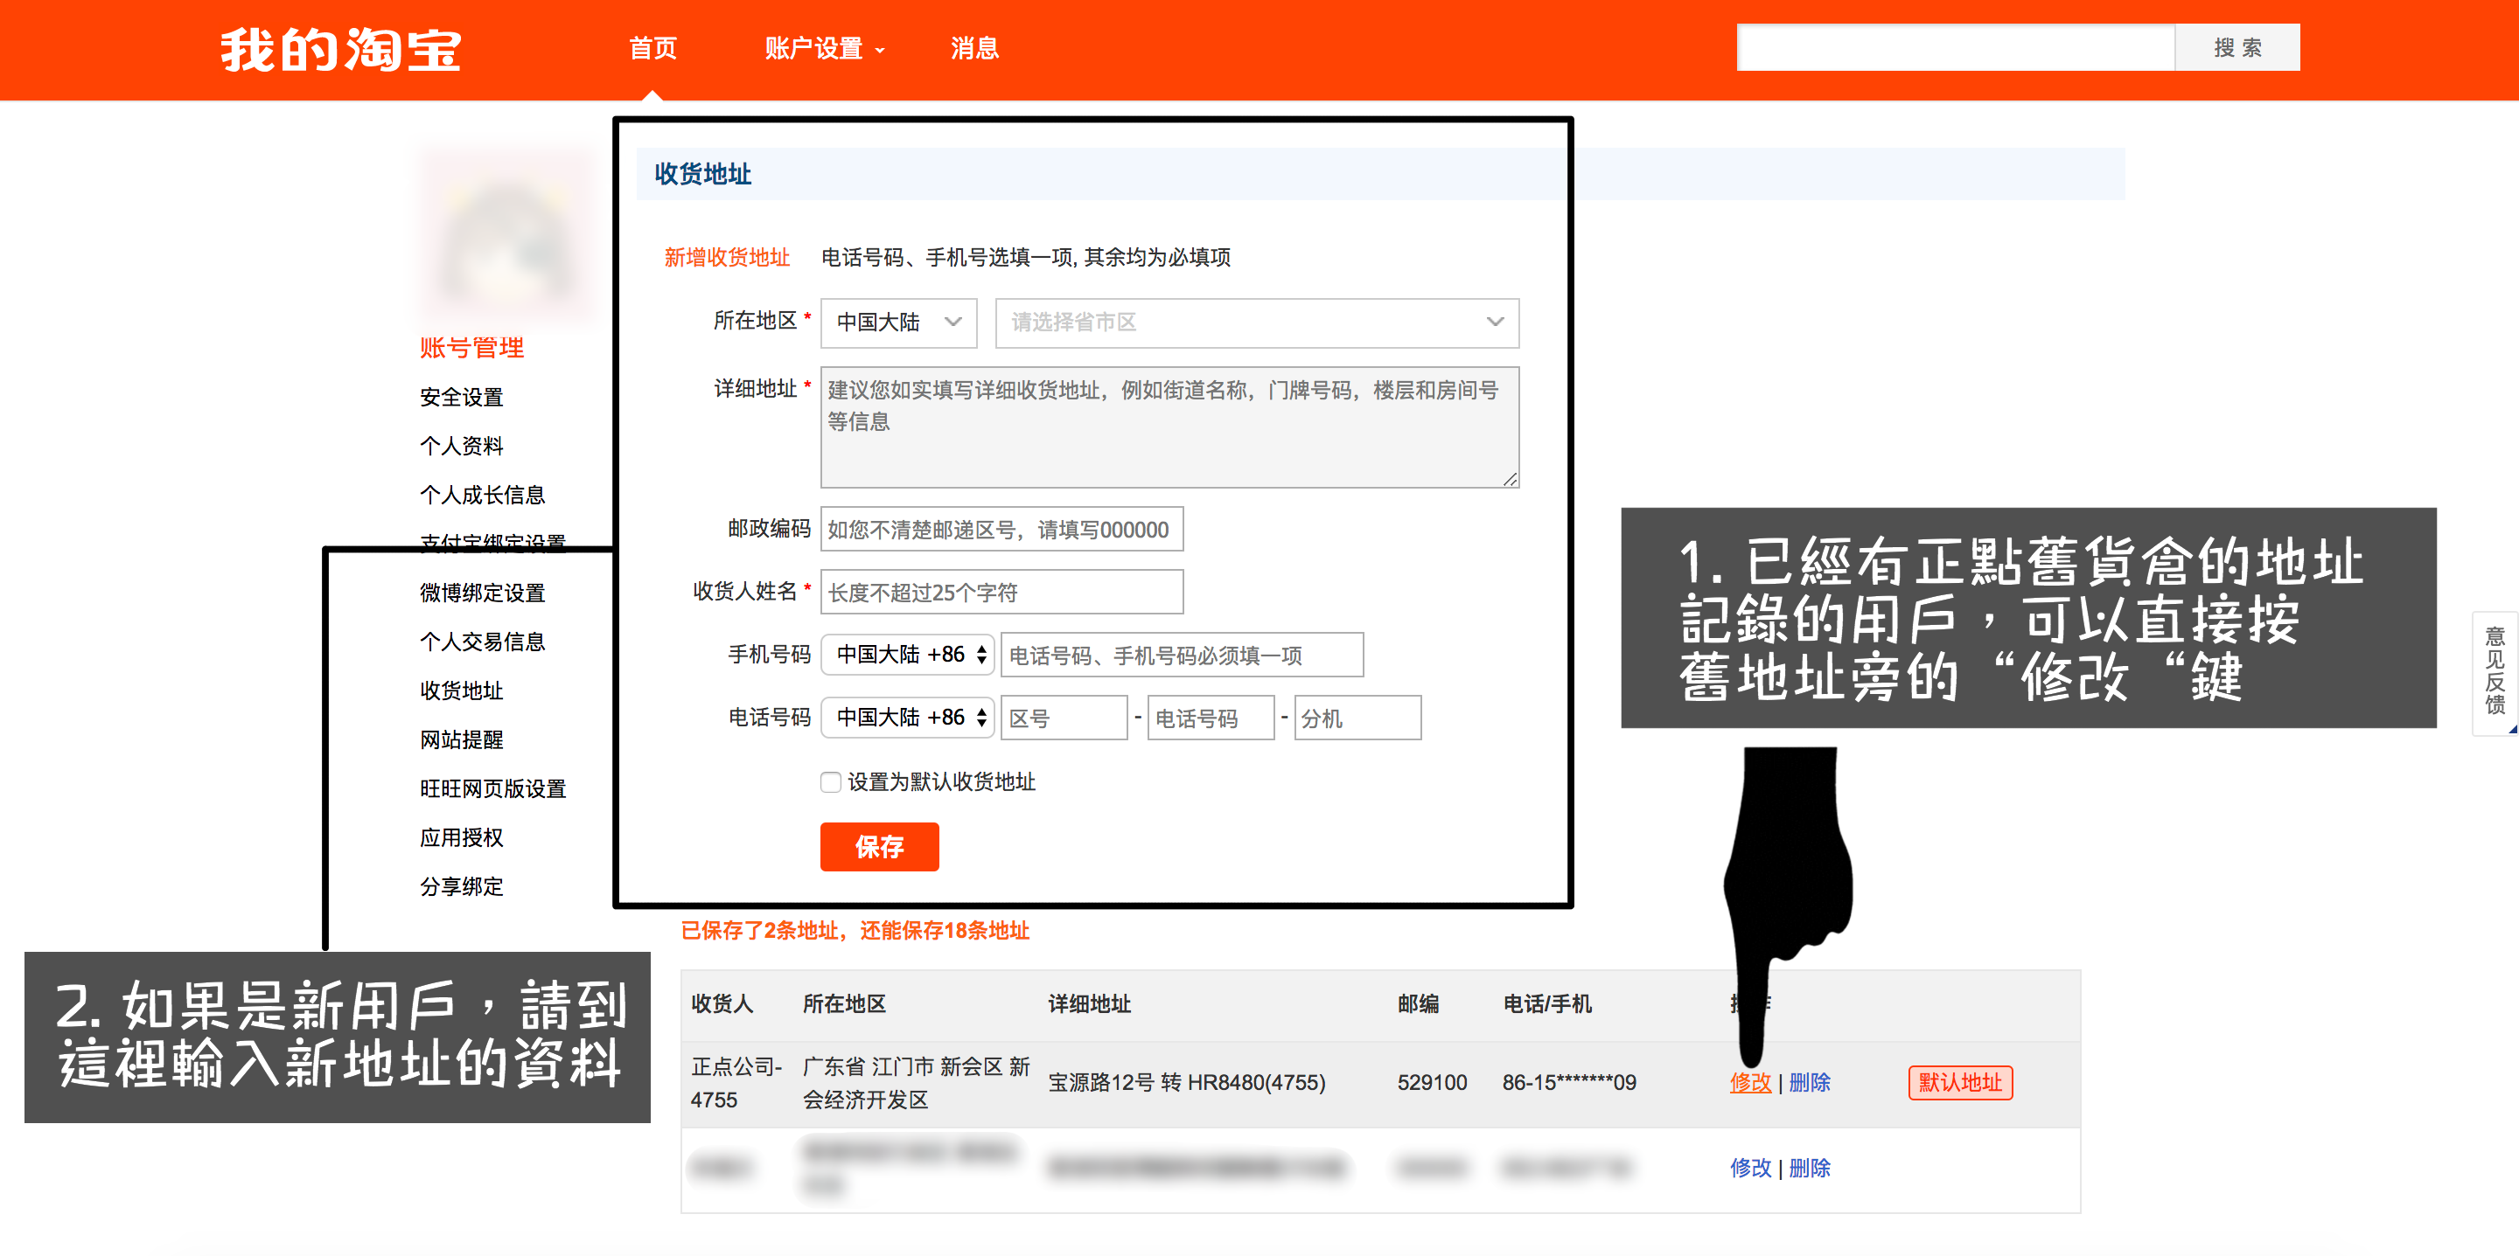Open the 中国大陆 region dropdown
The width and height of the screenshot is (2519, 1256).
click(x=898, y=323)
